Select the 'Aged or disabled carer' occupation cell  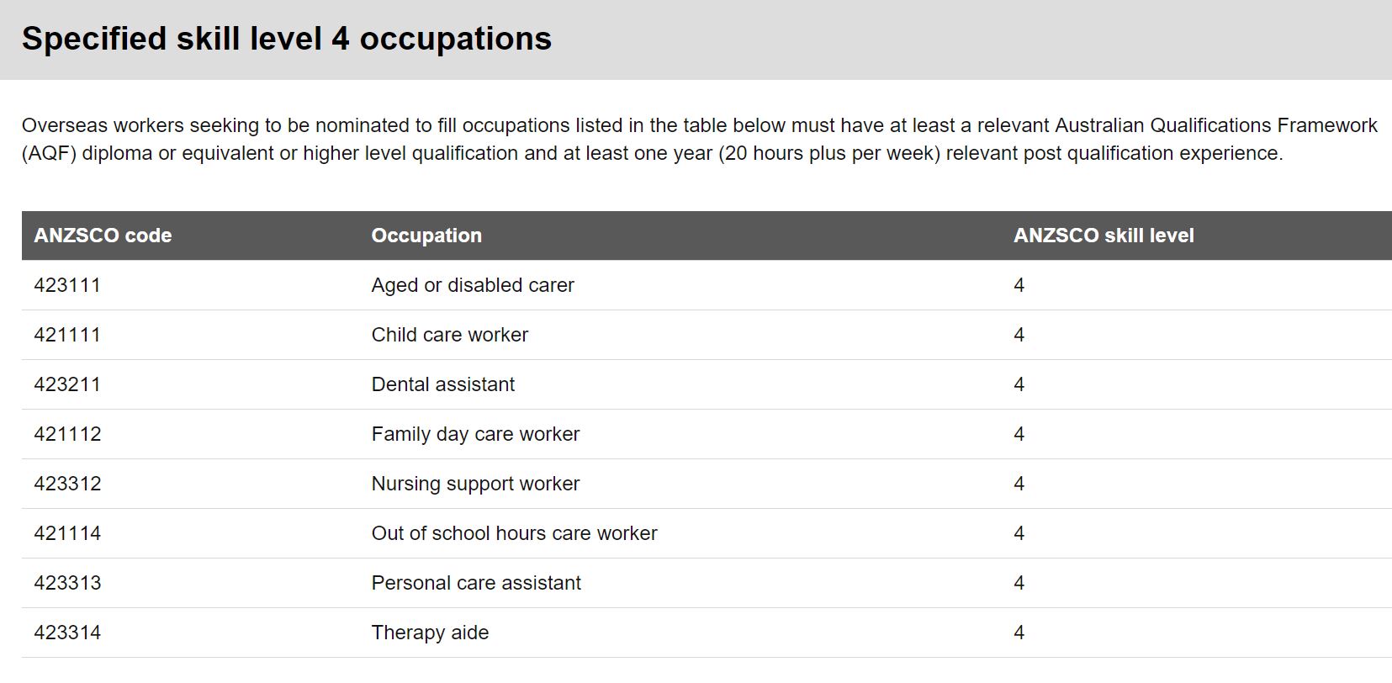[x=473, y=285]
